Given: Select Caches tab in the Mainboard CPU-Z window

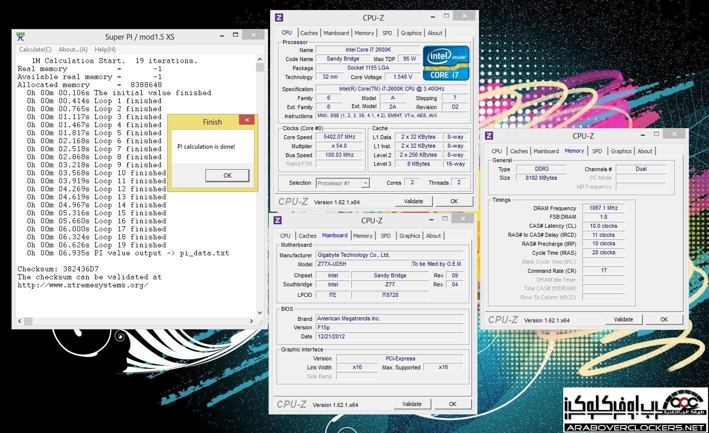Looking at the screenshot, I should (307, 236).
